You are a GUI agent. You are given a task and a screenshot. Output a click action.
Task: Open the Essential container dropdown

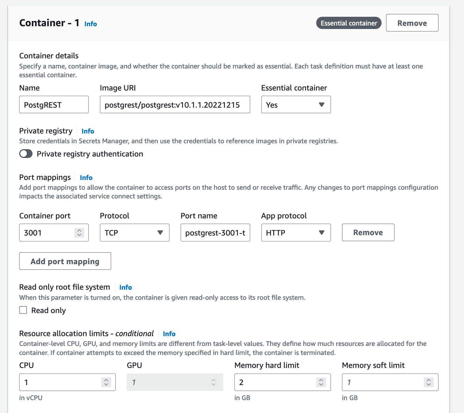[296, 105]
